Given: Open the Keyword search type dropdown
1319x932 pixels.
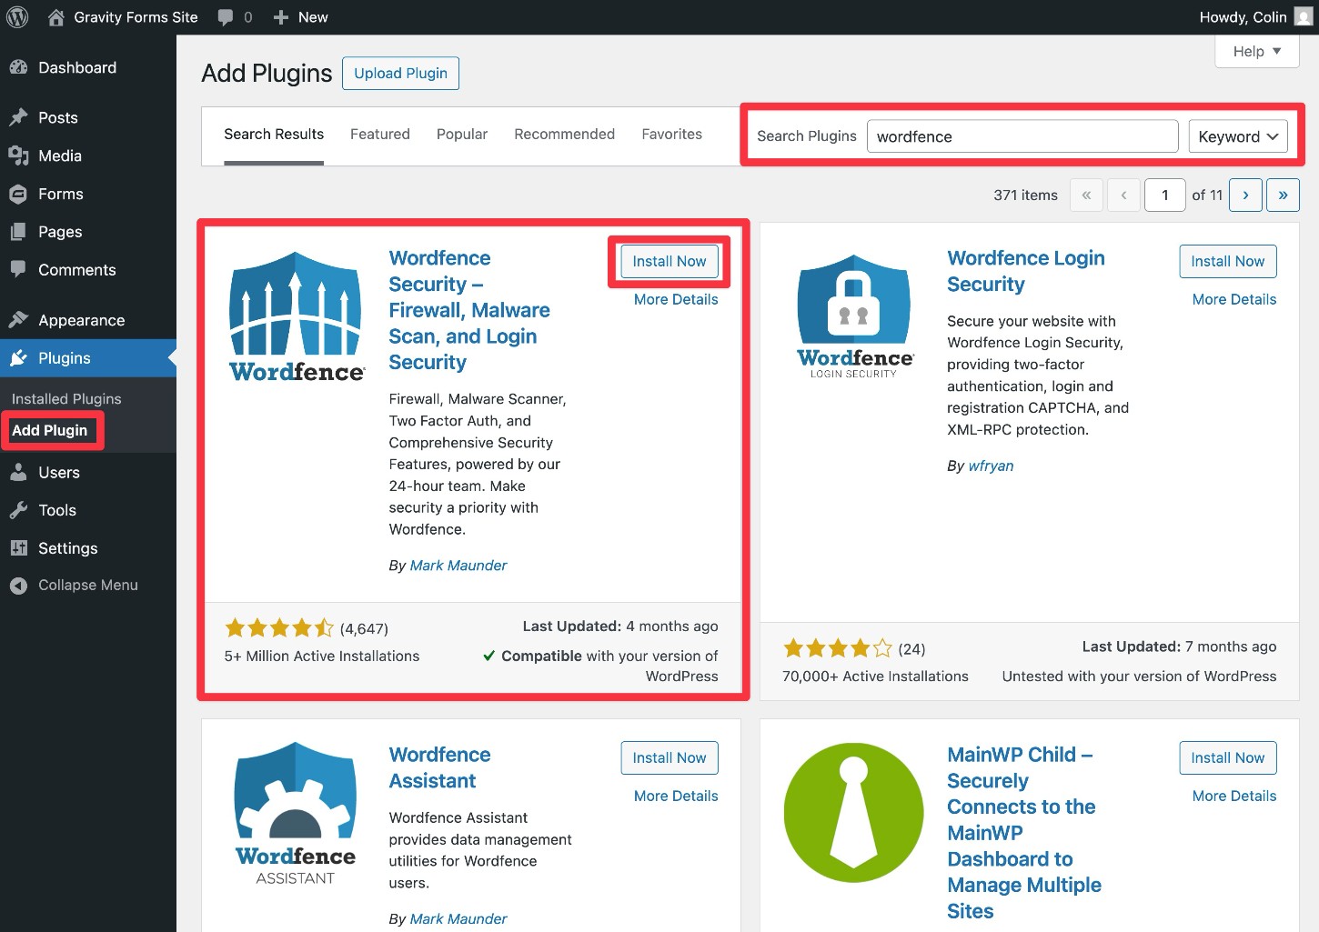Looking at the screenshot, I should coord(1238,136).
